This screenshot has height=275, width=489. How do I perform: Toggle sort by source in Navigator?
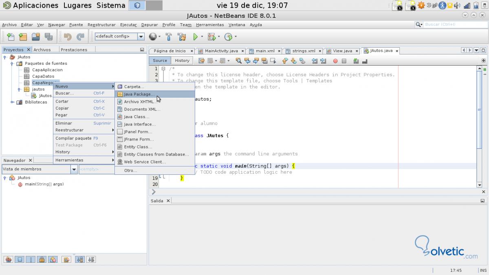(91, 259)
